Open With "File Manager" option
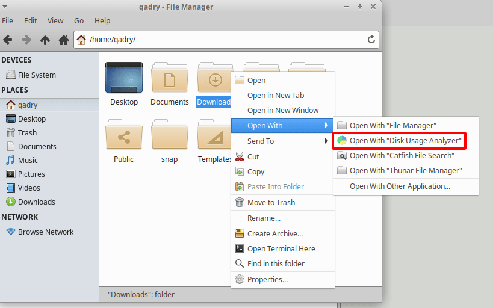The height and width of the screenshot is (308, 493). click(406, 125)
